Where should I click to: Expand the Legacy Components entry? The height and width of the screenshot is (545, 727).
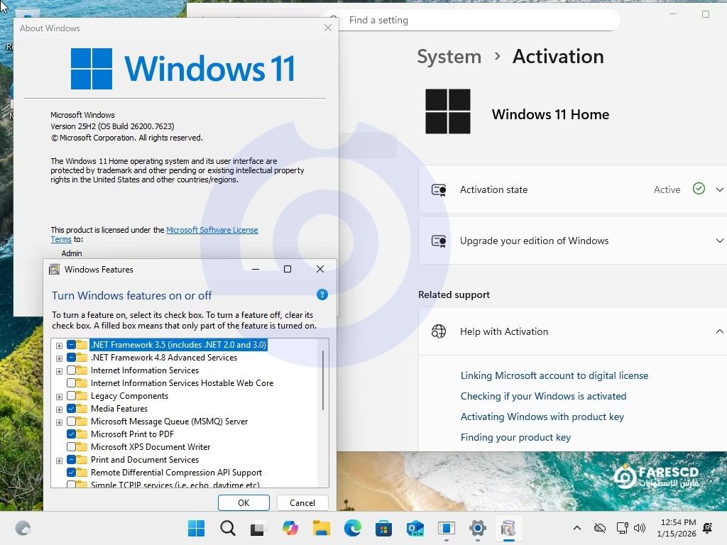(x=60, y=395)
